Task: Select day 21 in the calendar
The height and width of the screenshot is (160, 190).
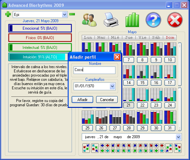Action: tap(129, 105)
